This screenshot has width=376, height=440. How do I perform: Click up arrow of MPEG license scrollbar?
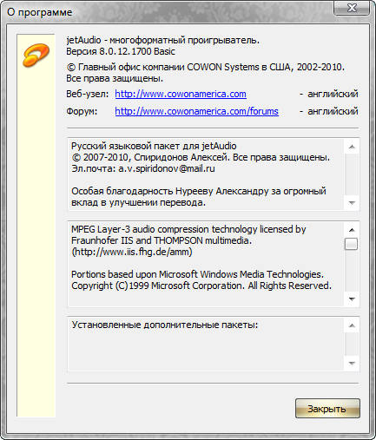352,230
